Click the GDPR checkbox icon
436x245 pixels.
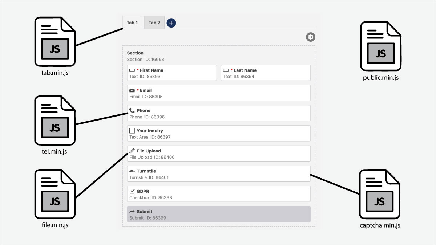pos(132,191)
